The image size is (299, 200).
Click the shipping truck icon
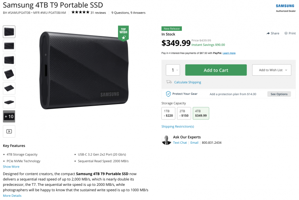tap(169, 82)
